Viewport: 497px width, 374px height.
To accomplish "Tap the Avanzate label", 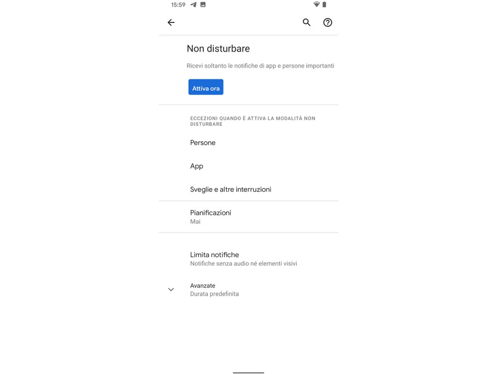I will pyautogui.click(x=203, y=285).
